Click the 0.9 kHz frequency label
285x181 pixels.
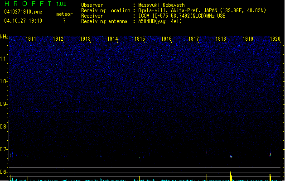click(4, 104)
